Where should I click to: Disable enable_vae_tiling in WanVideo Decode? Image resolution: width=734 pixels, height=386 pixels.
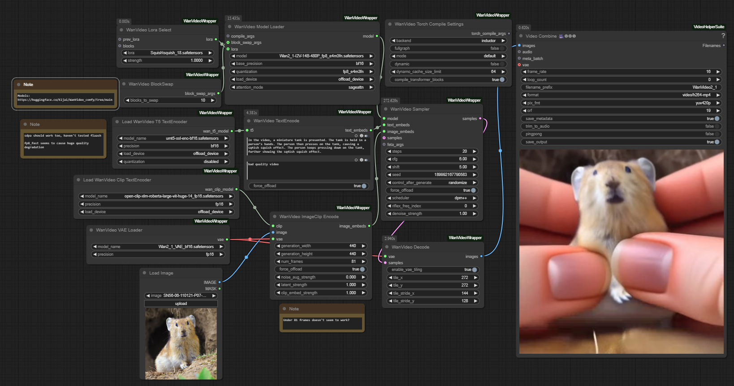474,270
